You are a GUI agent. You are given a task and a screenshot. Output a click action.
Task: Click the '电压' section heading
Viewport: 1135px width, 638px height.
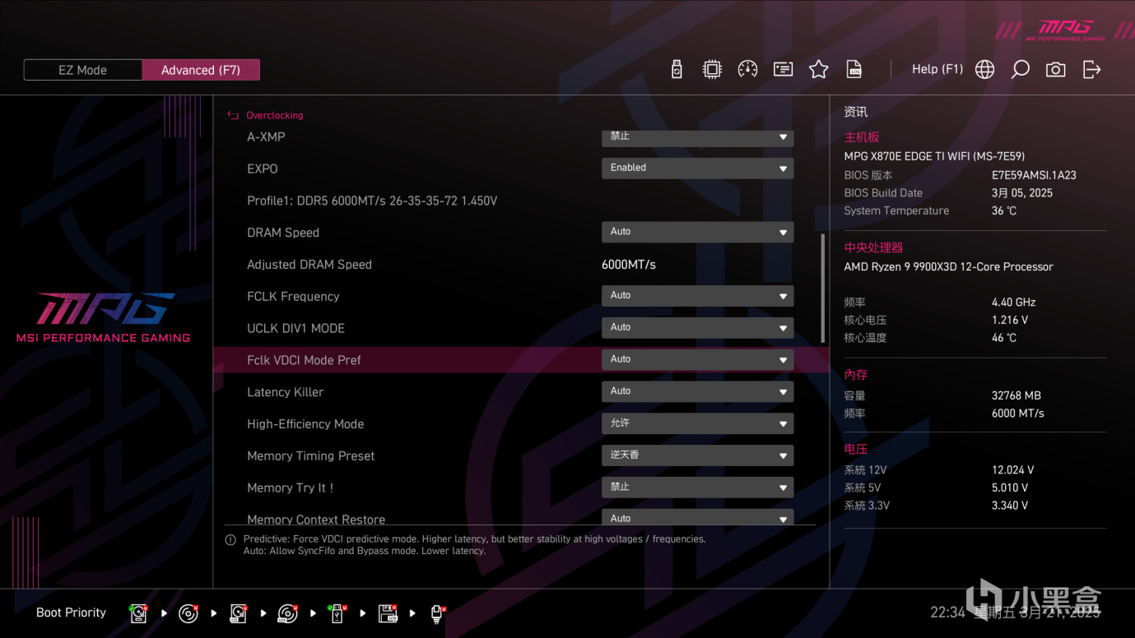tap(856, 450)
